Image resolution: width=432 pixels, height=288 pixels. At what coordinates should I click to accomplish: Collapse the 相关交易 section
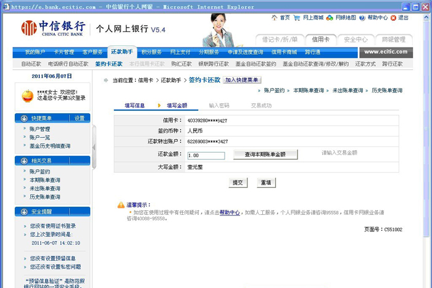[24, 161]
